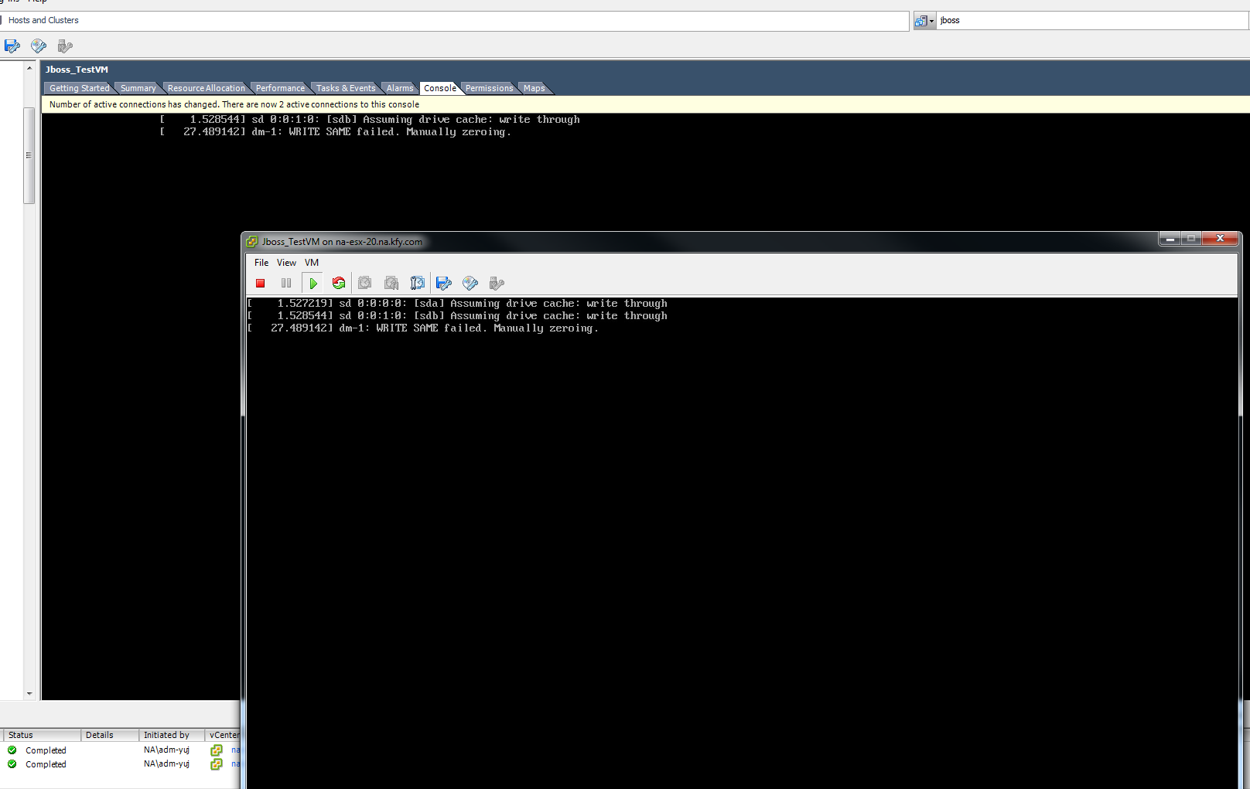Click the Status column header in recent tasks

click(42, 735)
